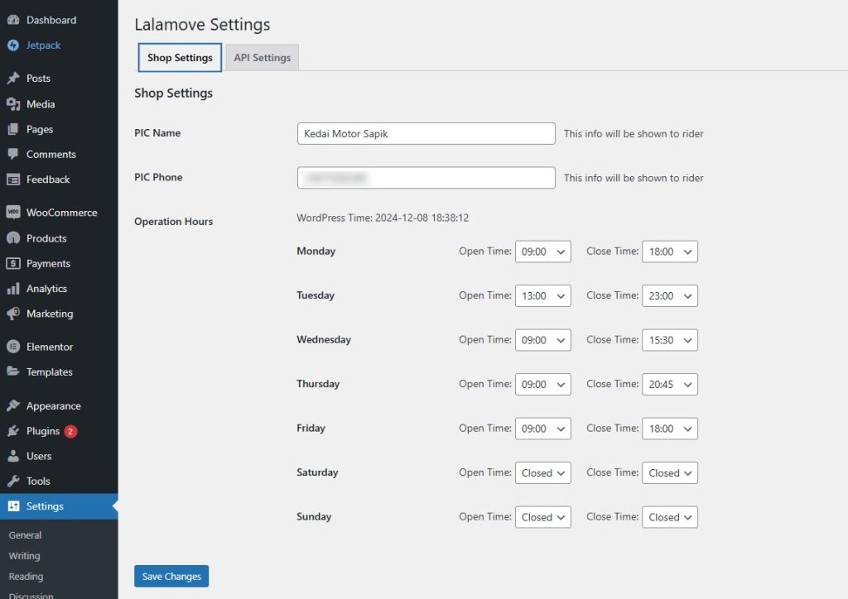The width and height of the screenshot is (848, 599).
Task: Click the Products box icon
Action: tap(13, 238)
